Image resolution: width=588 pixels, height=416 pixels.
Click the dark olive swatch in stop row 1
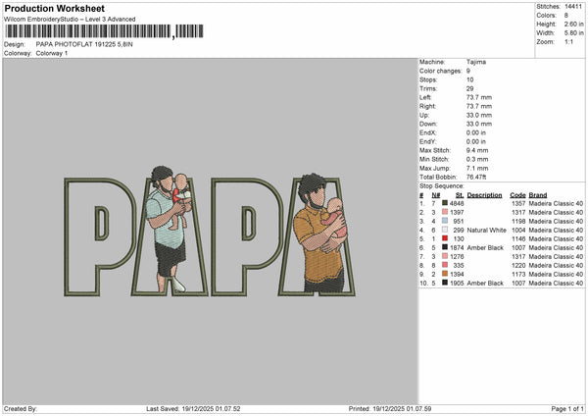445,203
